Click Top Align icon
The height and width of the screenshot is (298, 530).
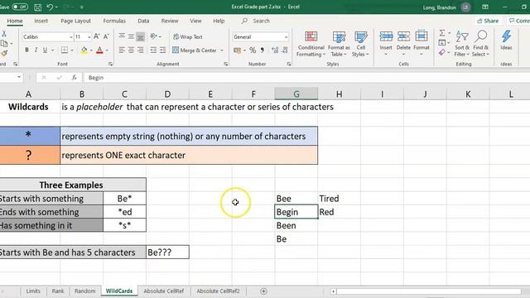click(x=122, y=36)
